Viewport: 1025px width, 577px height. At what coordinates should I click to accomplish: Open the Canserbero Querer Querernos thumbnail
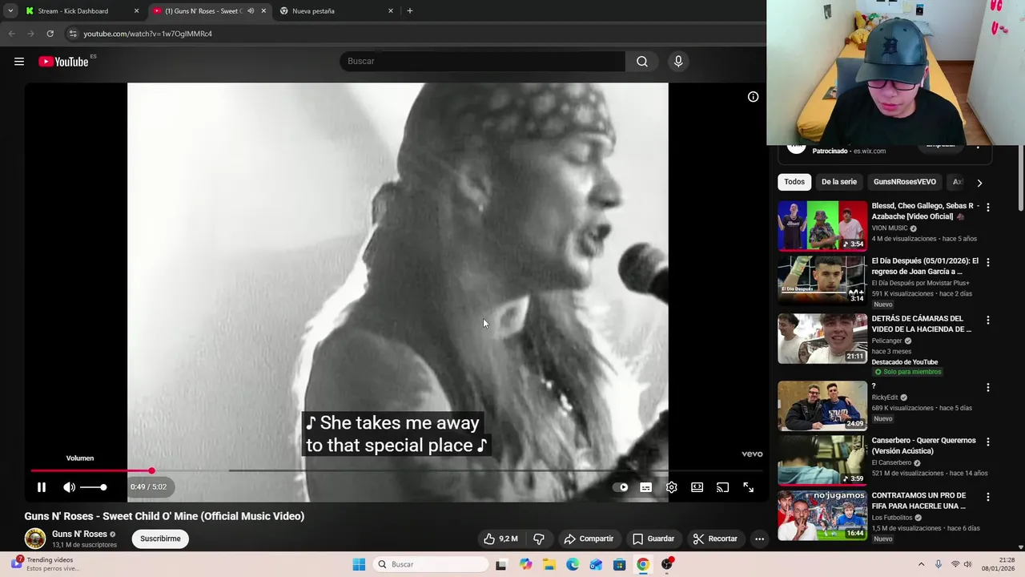822,460
